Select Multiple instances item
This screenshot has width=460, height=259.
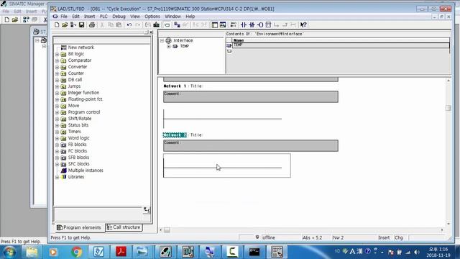point(86,171)
